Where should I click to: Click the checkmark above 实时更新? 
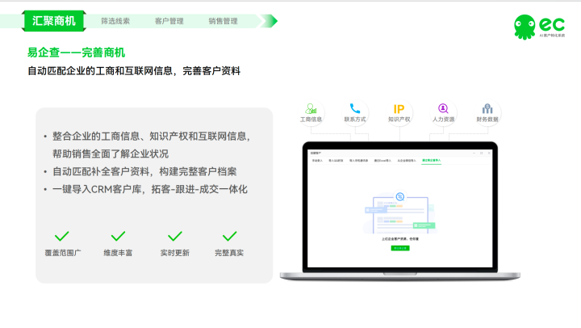point(175,237)
